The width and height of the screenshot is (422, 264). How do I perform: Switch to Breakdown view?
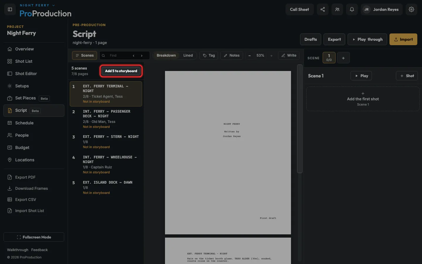(166, 55)
